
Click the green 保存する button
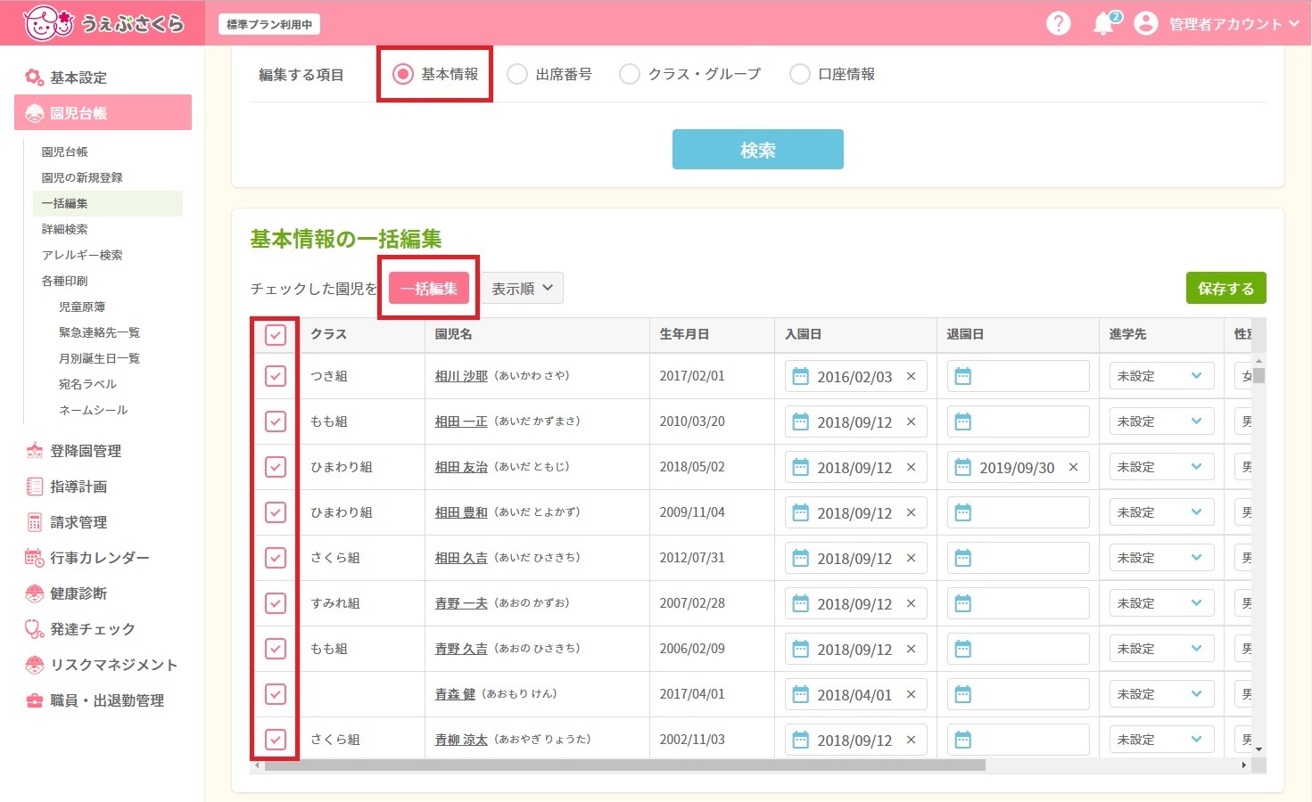[1225, 288]
